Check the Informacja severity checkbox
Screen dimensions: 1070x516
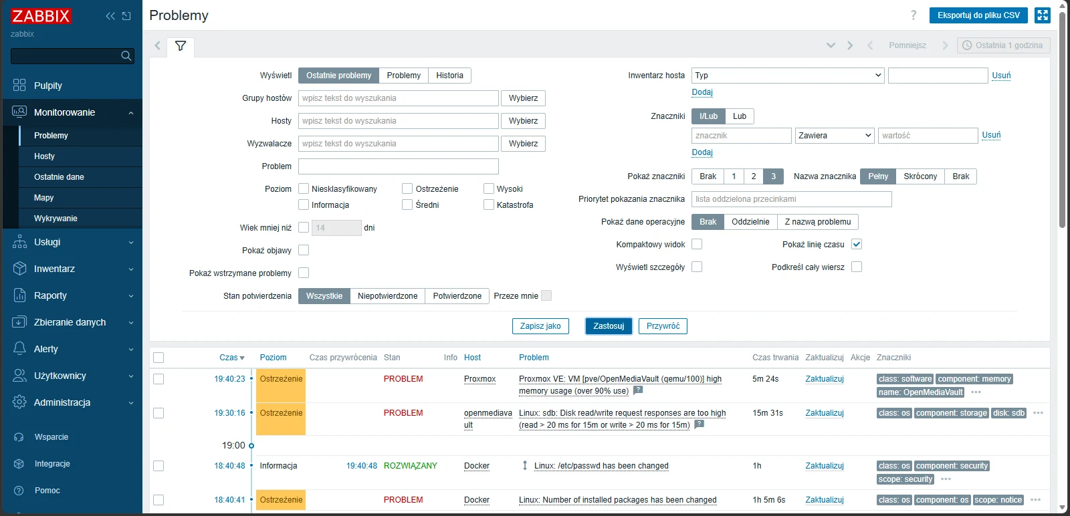(304, 205)
